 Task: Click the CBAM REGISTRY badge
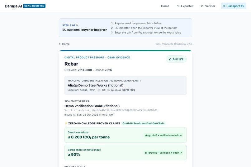tap(34, 6)
